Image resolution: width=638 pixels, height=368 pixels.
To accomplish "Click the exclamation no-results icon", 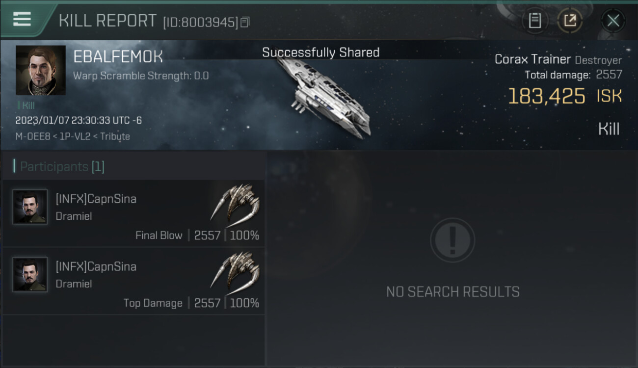I will pos(452,240).
